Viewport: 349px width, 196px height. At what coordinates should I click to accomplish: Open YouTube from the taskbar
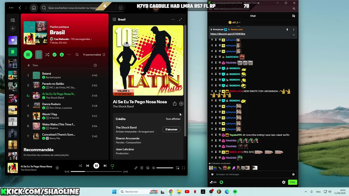(187, 192)
